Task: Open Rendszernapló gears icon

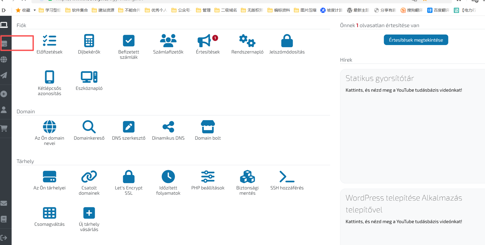Action: point(247,41)
